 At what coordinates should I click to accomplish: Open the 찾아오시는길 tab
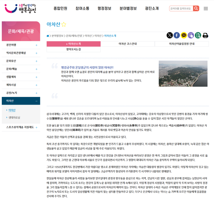(74, 49)
